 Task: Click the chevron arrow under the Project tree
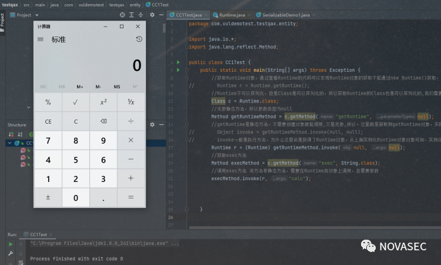[x=28, y=107]
